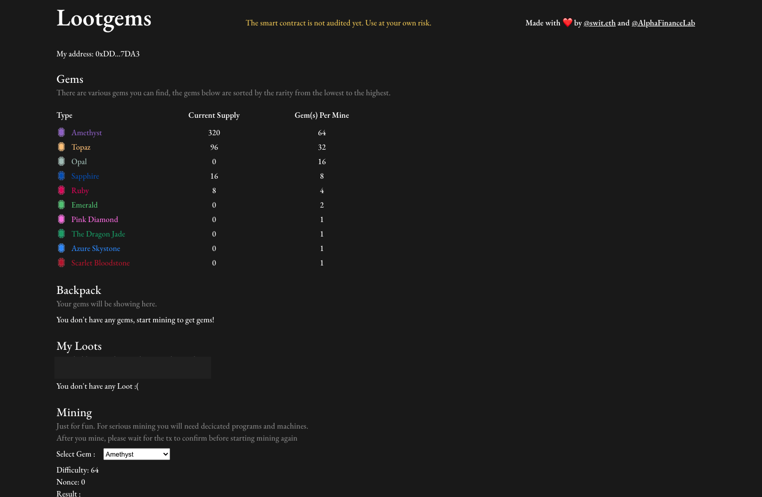
Task: Click the Backpack section heading
Action: coord(79,290)
